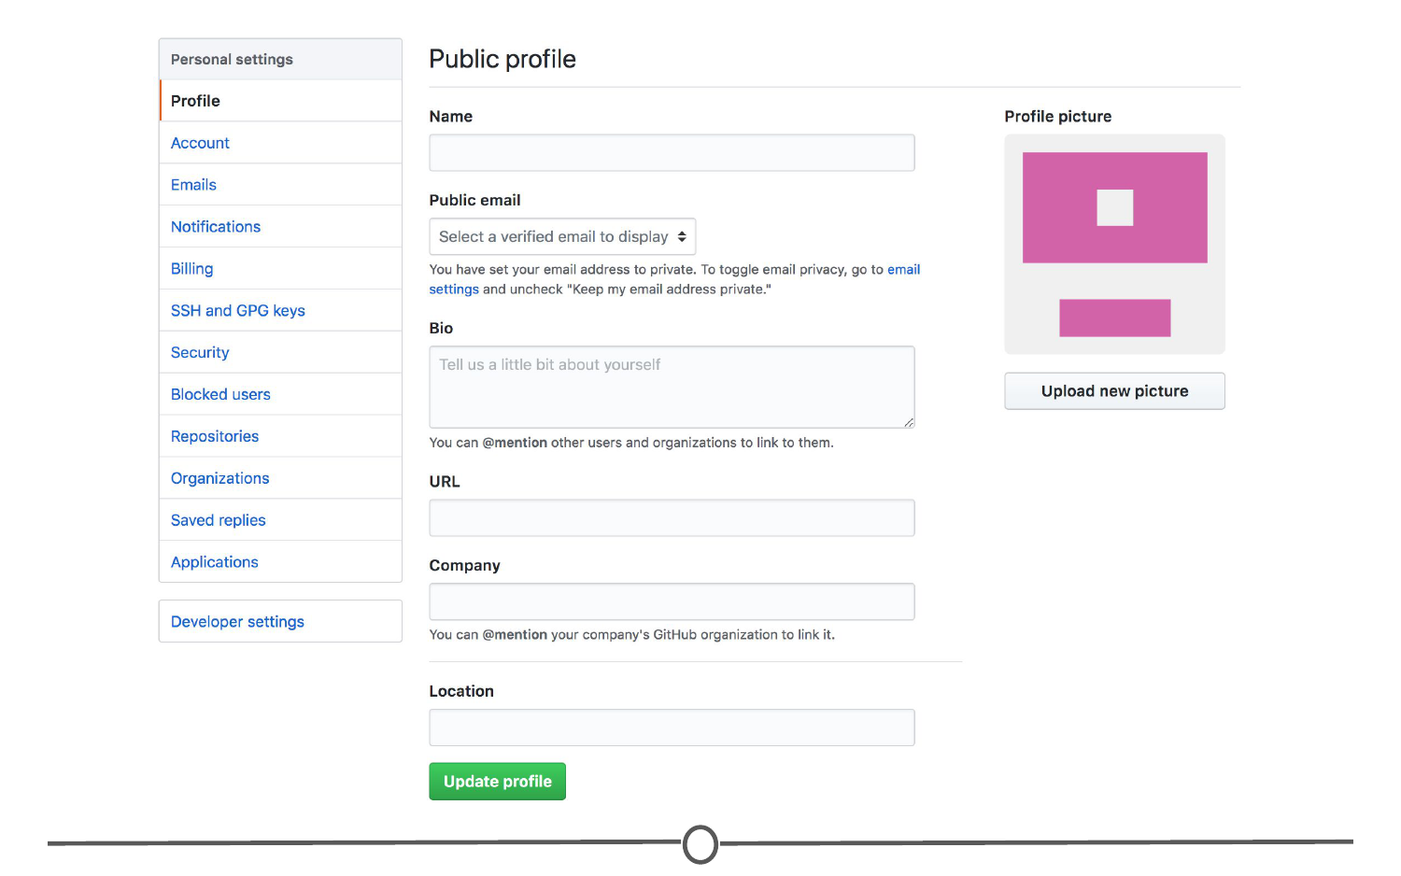Screen dimensions: 1401x876
Task: Click the profile picture avatar image
Action: [1114, 244]
